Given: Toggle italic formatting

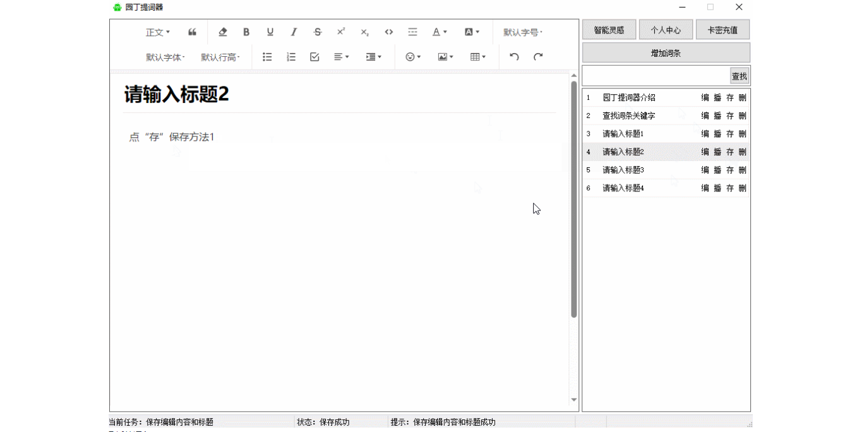Looking at the screenshot, I should click(x=294, y=32).
